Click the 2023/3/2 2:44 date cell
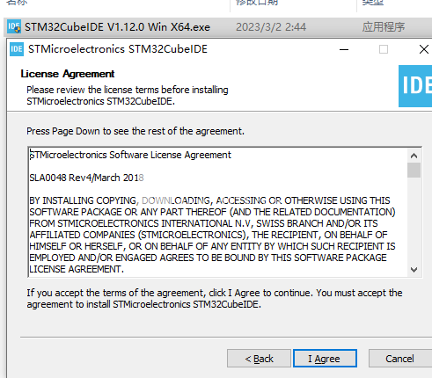432x378 pixels. pyautogui.click(x=271, y=27)
